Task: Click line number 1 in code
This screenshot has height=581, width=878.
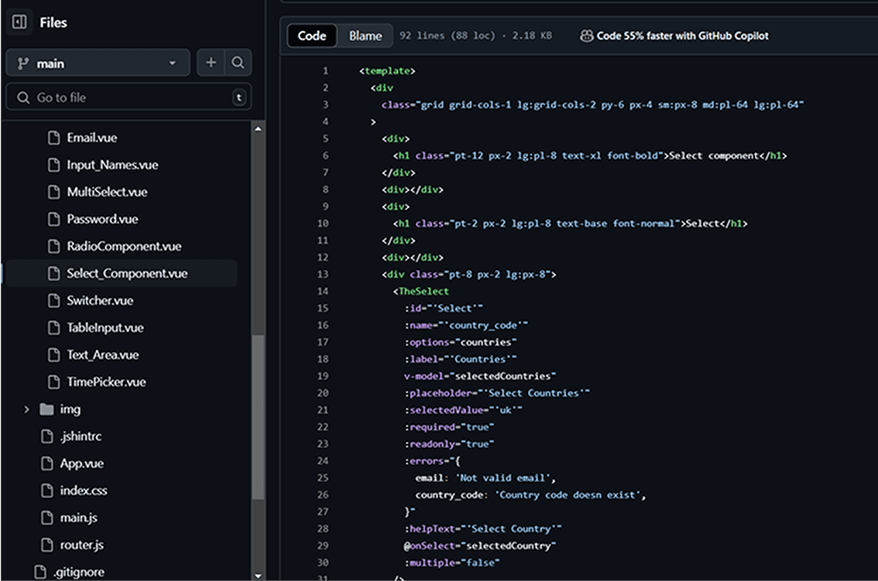Action: (325, 70)
